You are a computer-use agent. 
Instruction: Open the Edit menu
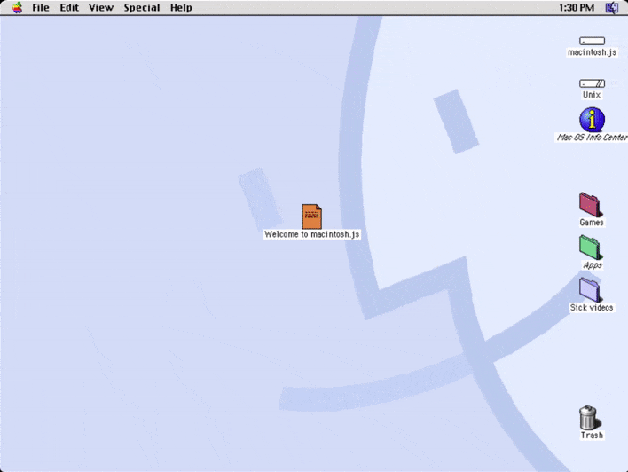point(69,8)
